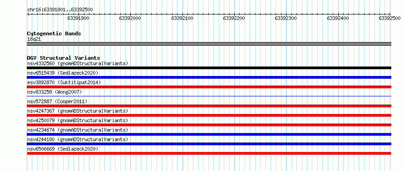Viewport: 404px width, 171px height.
Task: Open variant nsv6515439 (Sedlazeck2020) label
Action: (63, 73)
